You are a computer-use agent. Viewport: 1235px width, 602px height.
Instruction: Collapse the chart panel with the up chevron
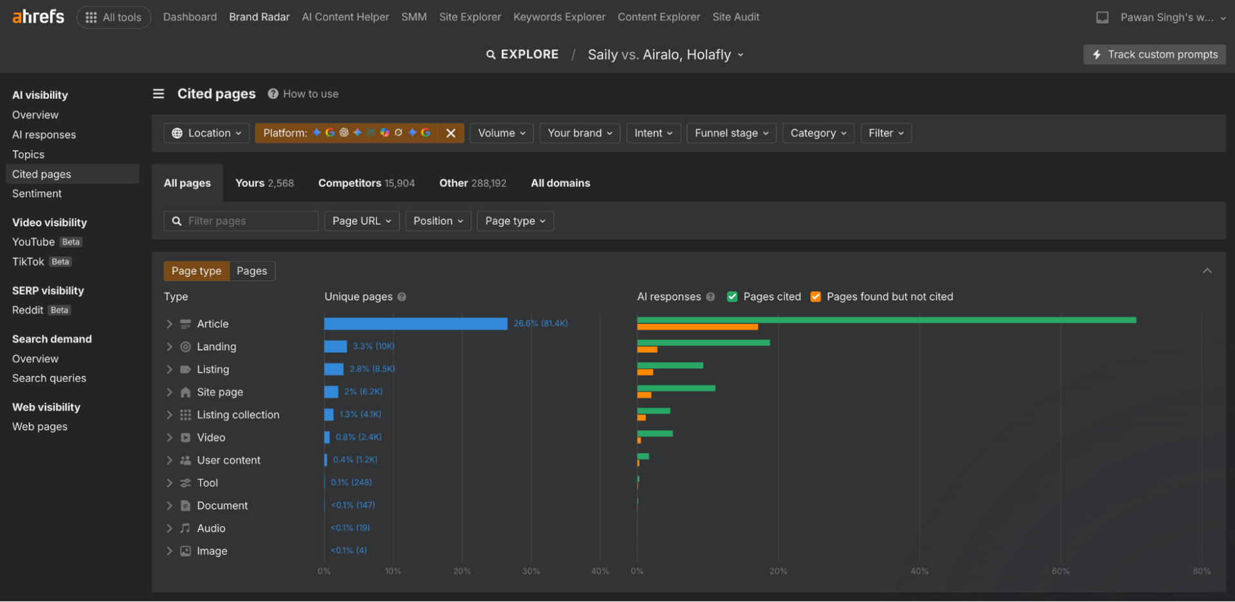tap(1207, 271)
